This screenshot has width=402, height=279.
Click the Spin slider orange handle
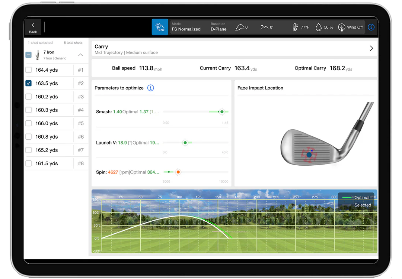pyautogui.click(x=178, y=172)
